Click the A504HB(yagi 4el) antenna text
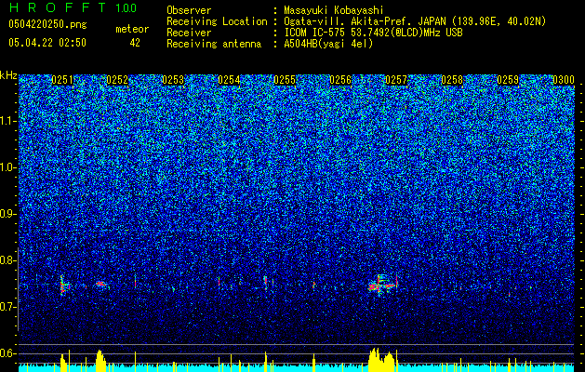 328,44
